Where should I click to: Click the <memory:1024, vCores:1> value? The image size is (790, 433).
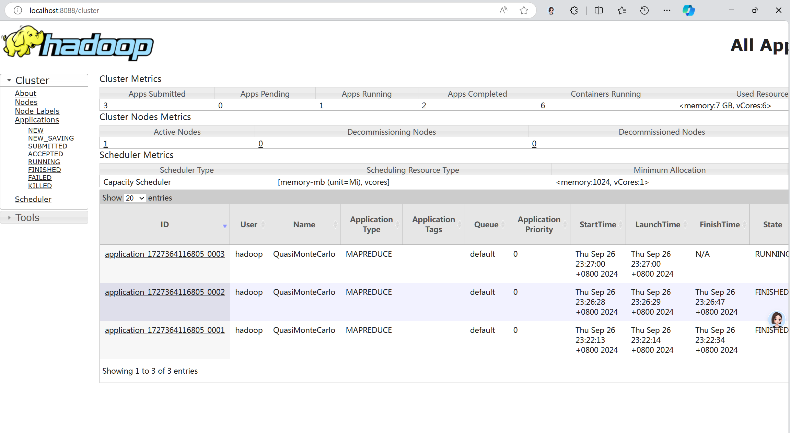[602, 182]
